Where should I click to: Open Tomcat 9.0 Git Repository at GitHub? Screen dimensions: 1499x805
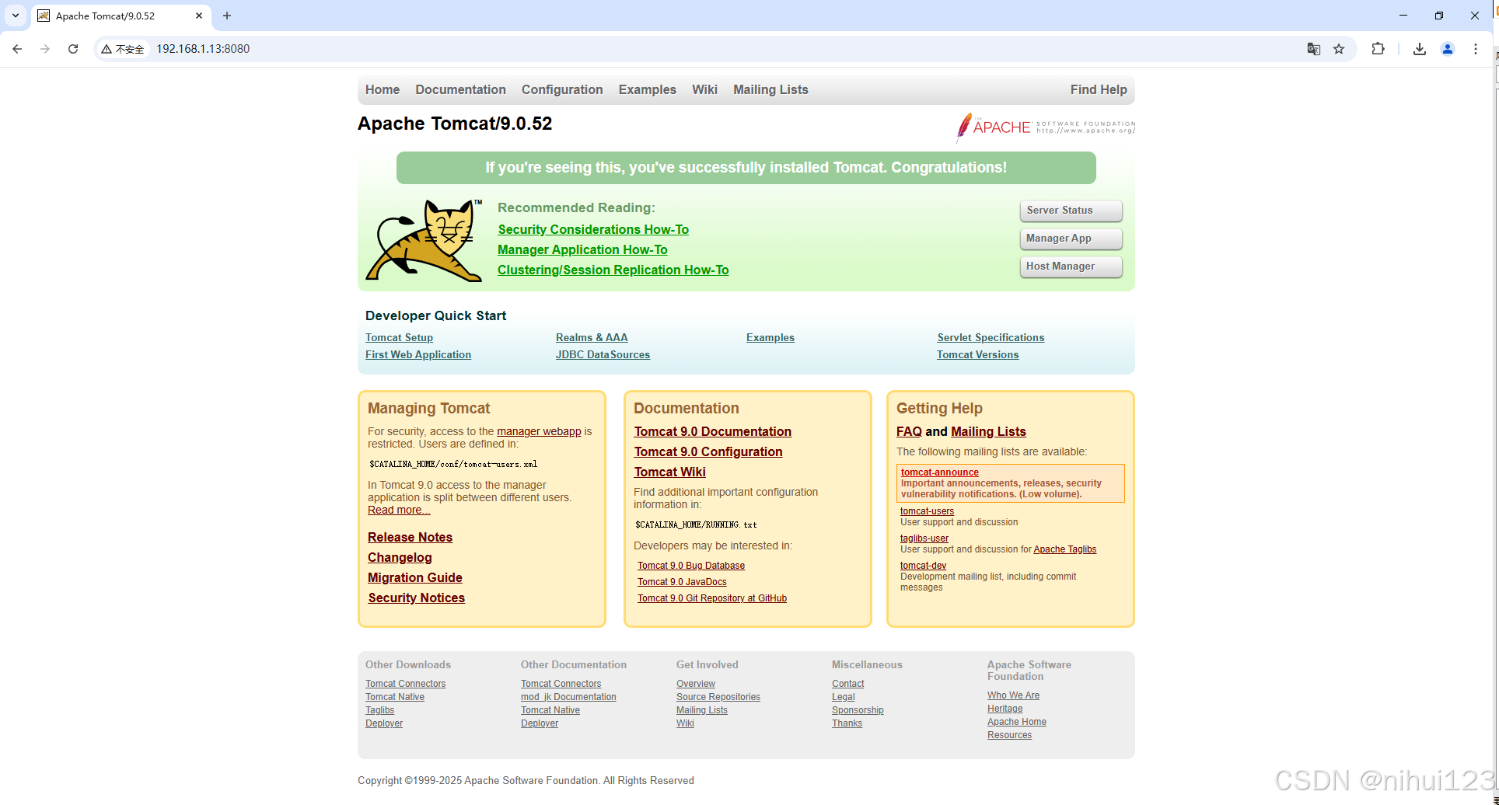(x=712, y=599)
